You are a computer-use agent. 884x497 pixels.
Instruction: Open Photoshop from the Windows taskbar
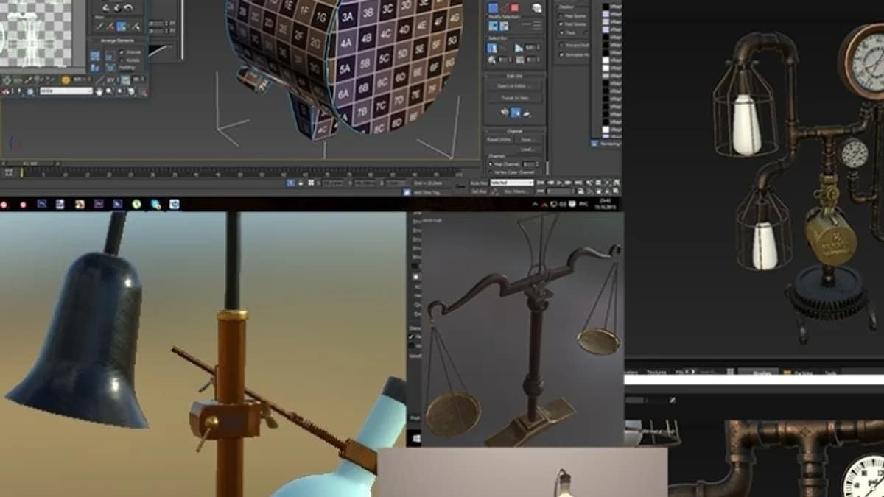coord(42,204)
